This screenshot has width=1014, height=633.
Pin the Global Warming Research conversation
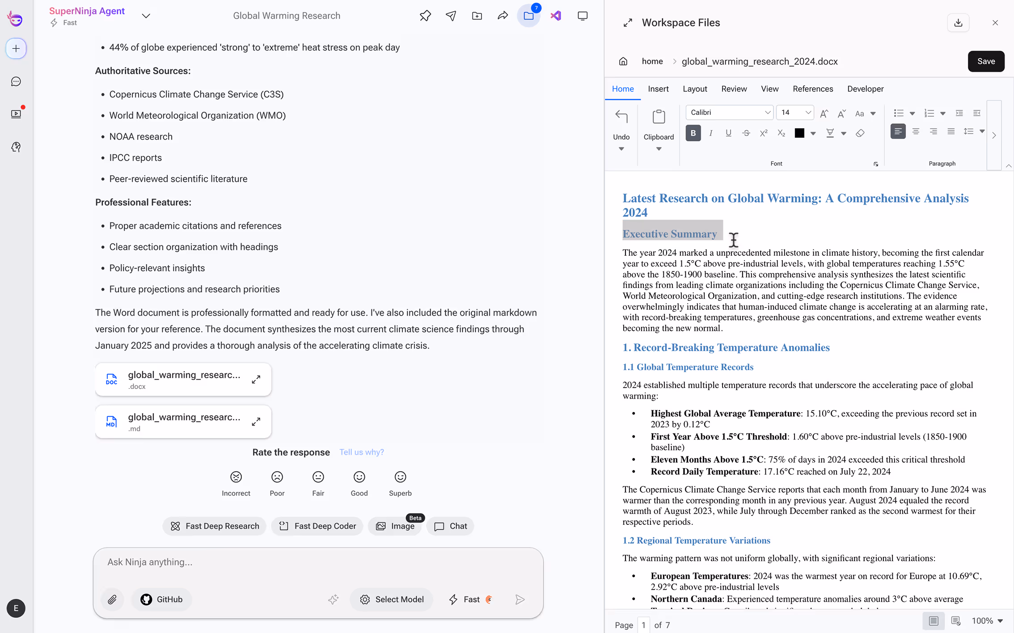[425, 16]
